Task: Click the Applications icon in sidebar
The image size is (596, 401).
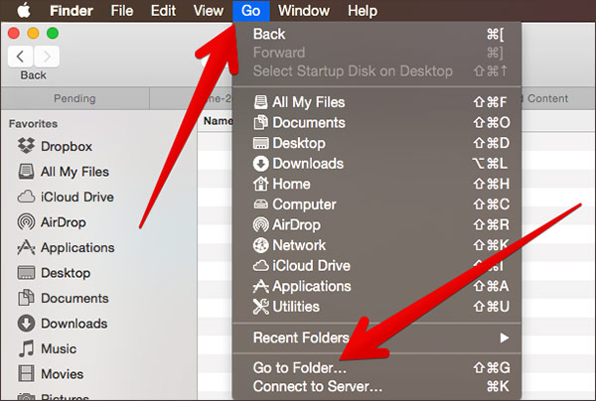Action: point(26,248)
